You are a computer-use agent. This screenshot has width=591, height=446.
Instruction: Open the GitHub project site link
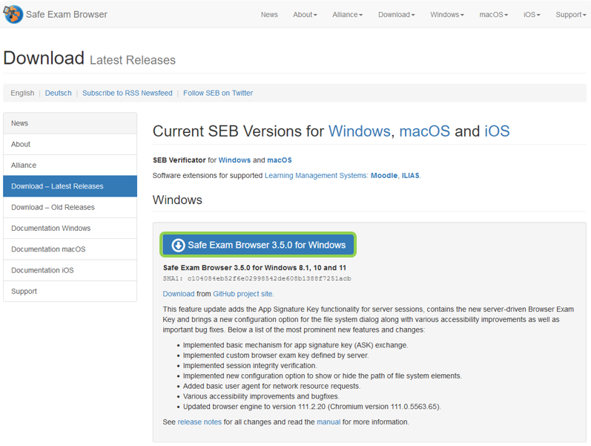(x=242, y=294)
